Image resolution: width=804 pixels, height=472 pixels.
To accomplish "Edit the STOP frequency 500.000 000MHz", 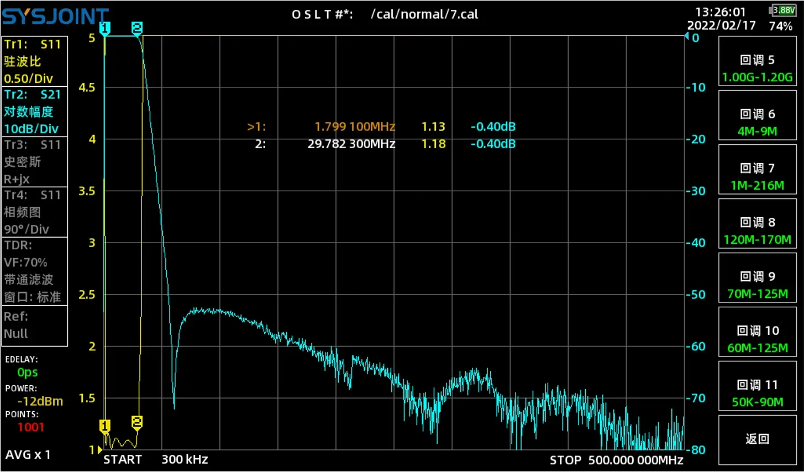I will (x=635, y=460).
